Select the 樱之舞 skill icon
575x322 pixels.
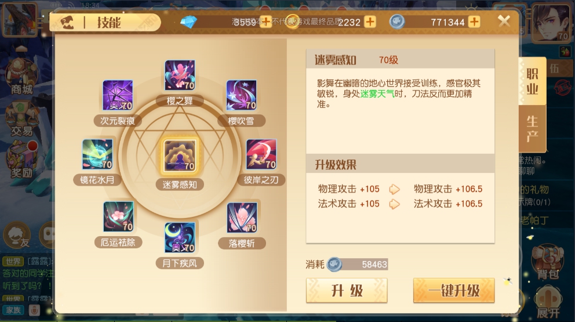(x=180, y=75)
